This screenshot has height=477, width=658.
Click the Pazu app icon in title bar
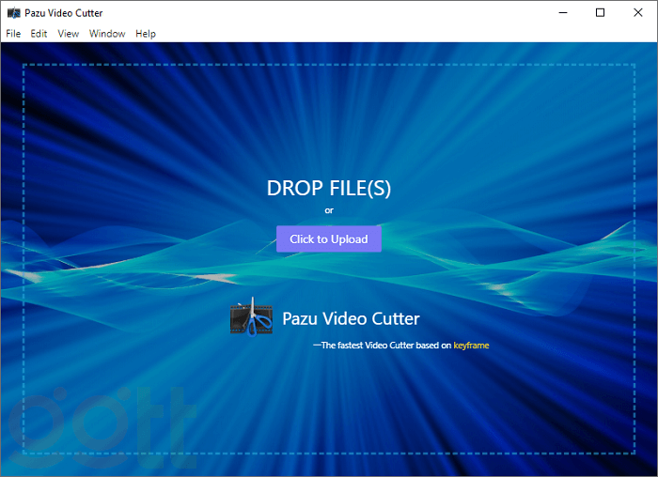point(13,13)
